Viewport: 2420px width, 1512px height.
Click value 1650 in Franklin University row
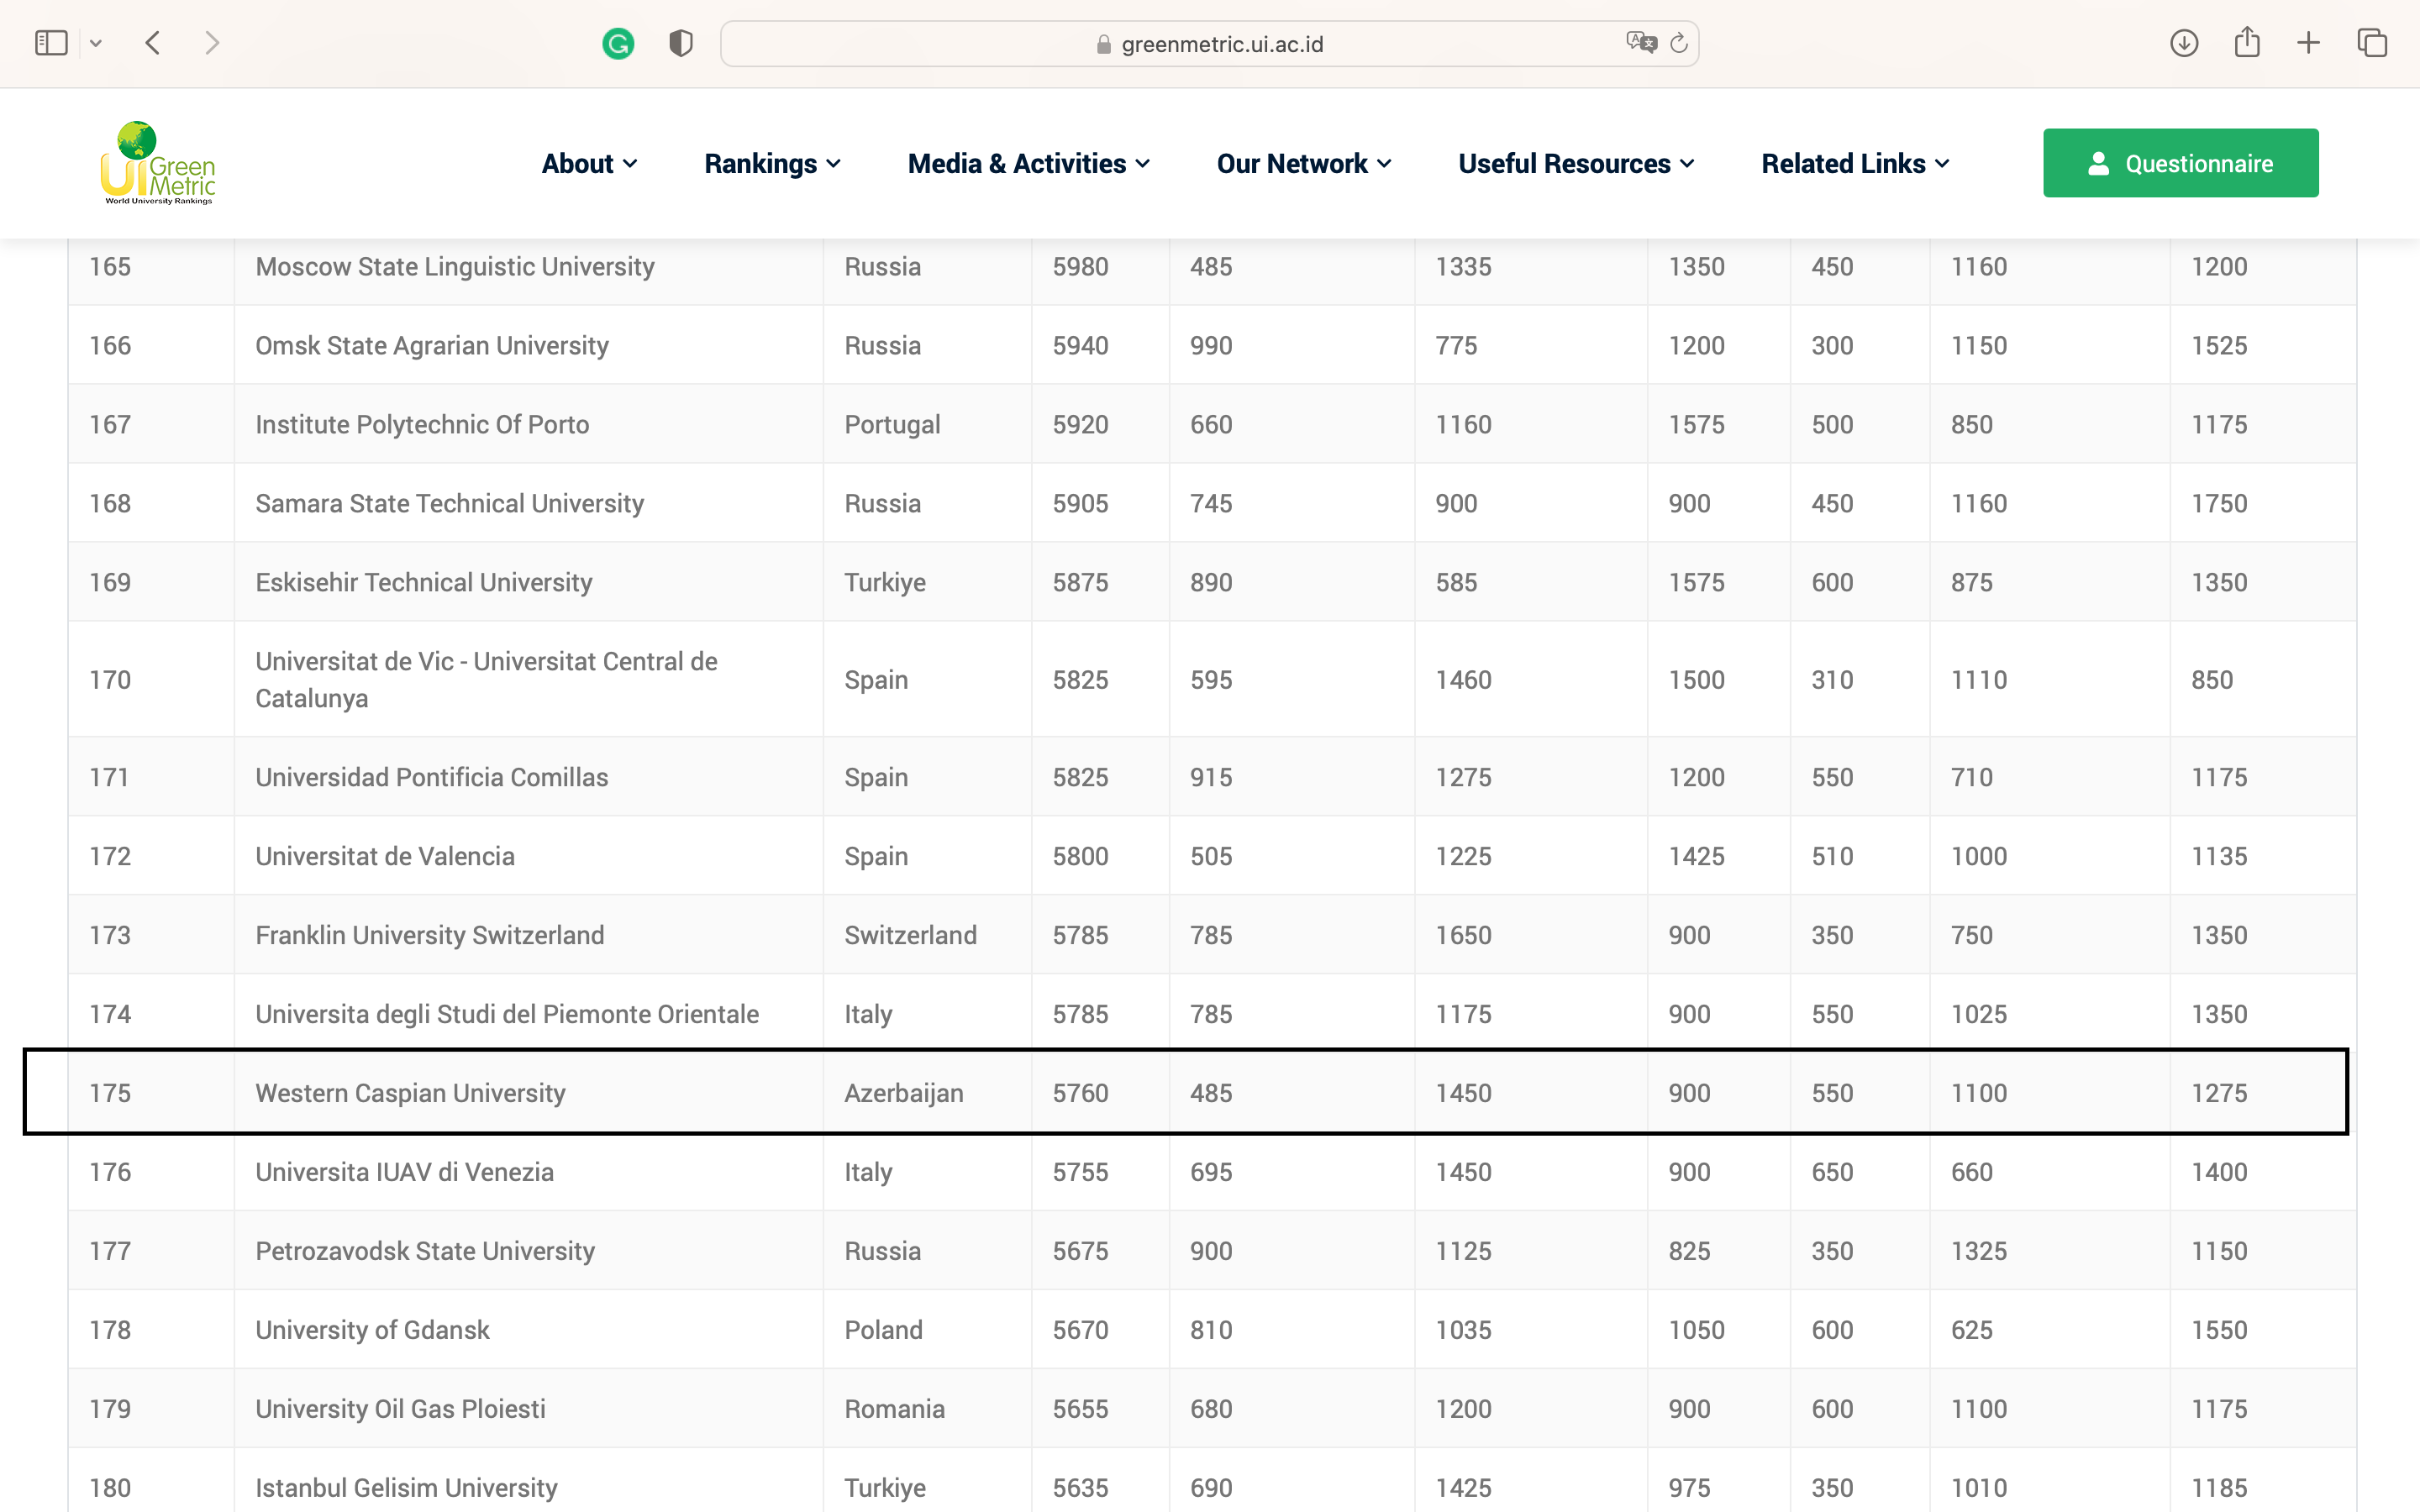coord(1463,936)
